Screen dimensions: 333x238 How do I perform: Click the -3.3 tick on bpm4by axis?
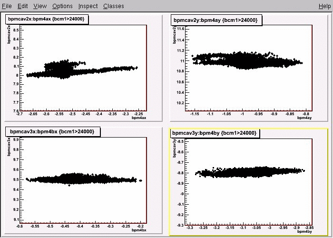click(x=190, y=228)
